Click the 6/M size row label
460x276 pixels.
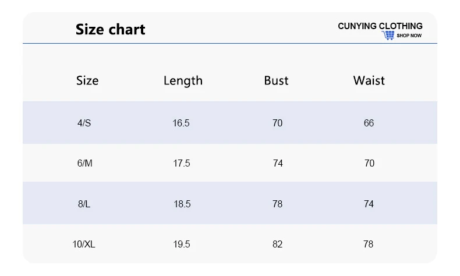(84, 164)
